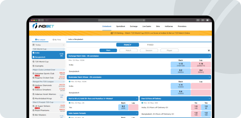241x118 pixels.
Task: Click the calendar icon beside Today
Action: [33, 45]
